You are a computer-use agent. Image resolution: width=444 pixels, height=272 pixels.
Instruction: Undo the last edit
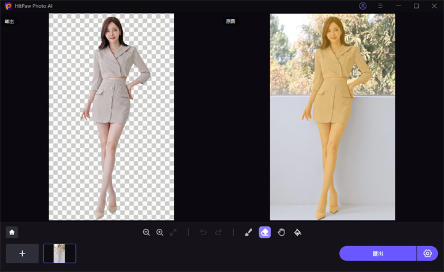point(204,232)
